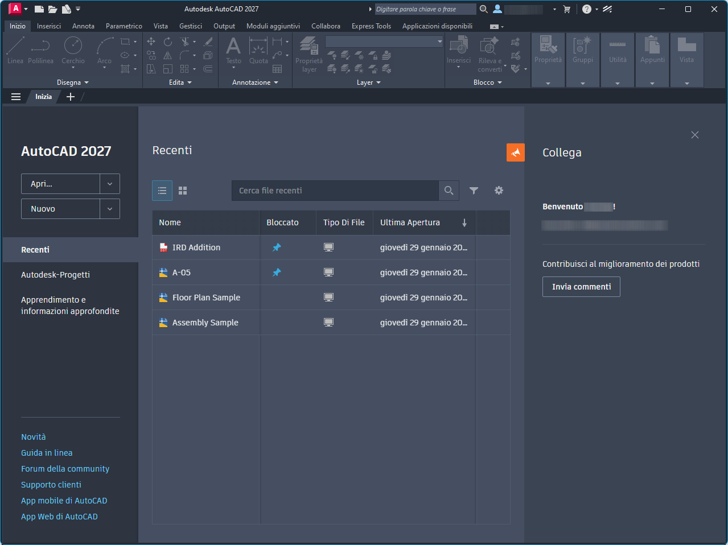Open Proprietà layer manager
728x545 pixels.
(309, 54)
